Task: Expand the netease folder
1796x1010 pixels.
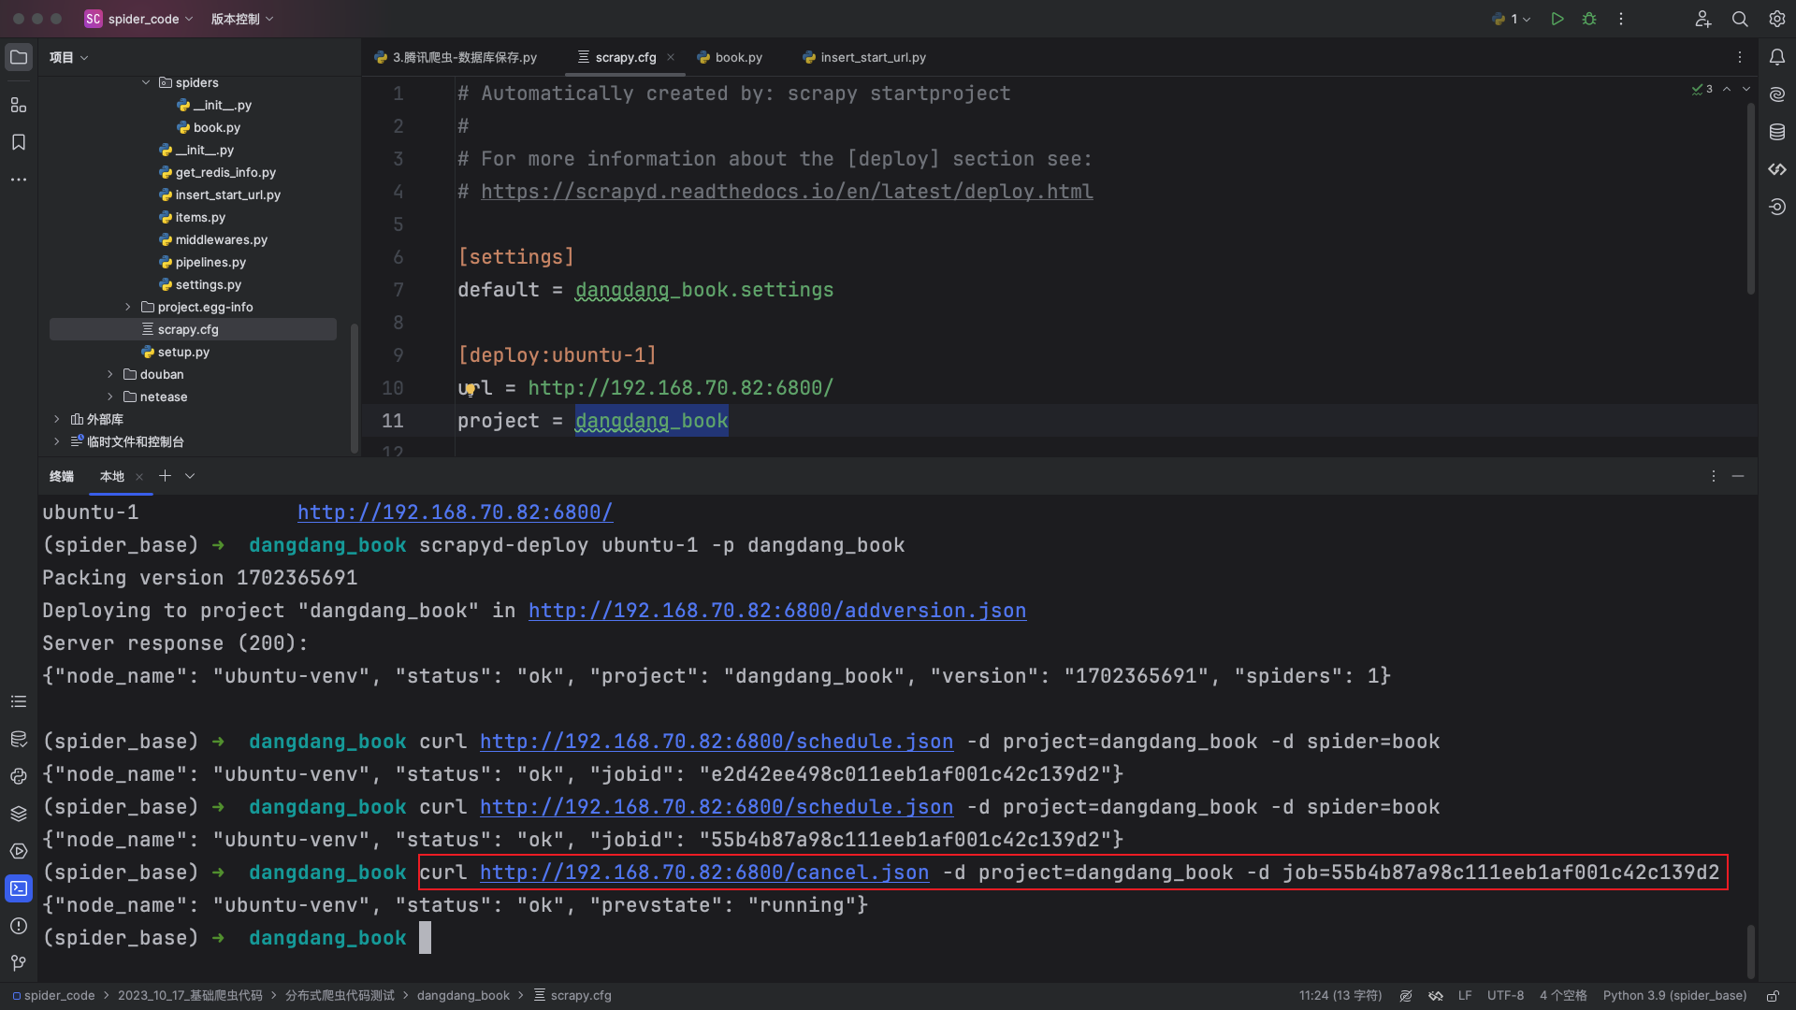Action: tap(110, 397)
